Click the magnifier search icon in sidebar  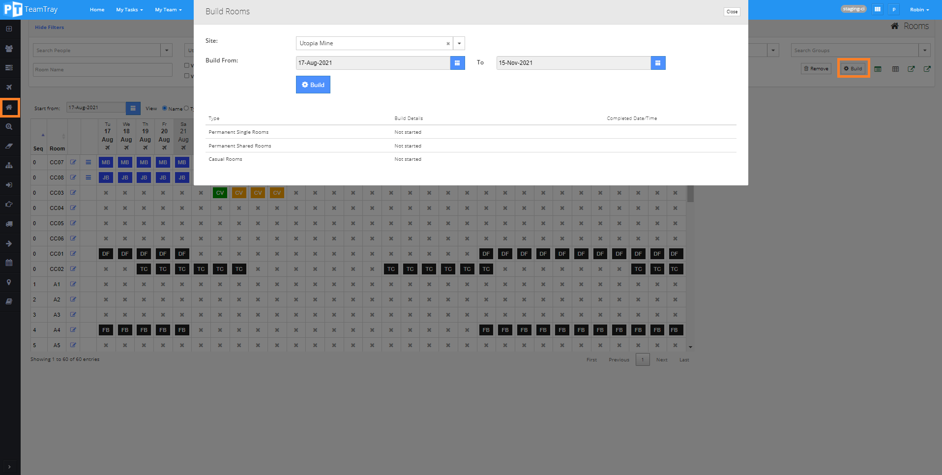[9, 127]
